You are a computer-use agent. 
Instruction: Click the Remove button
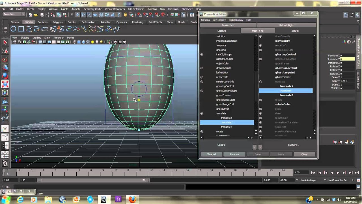234,154
